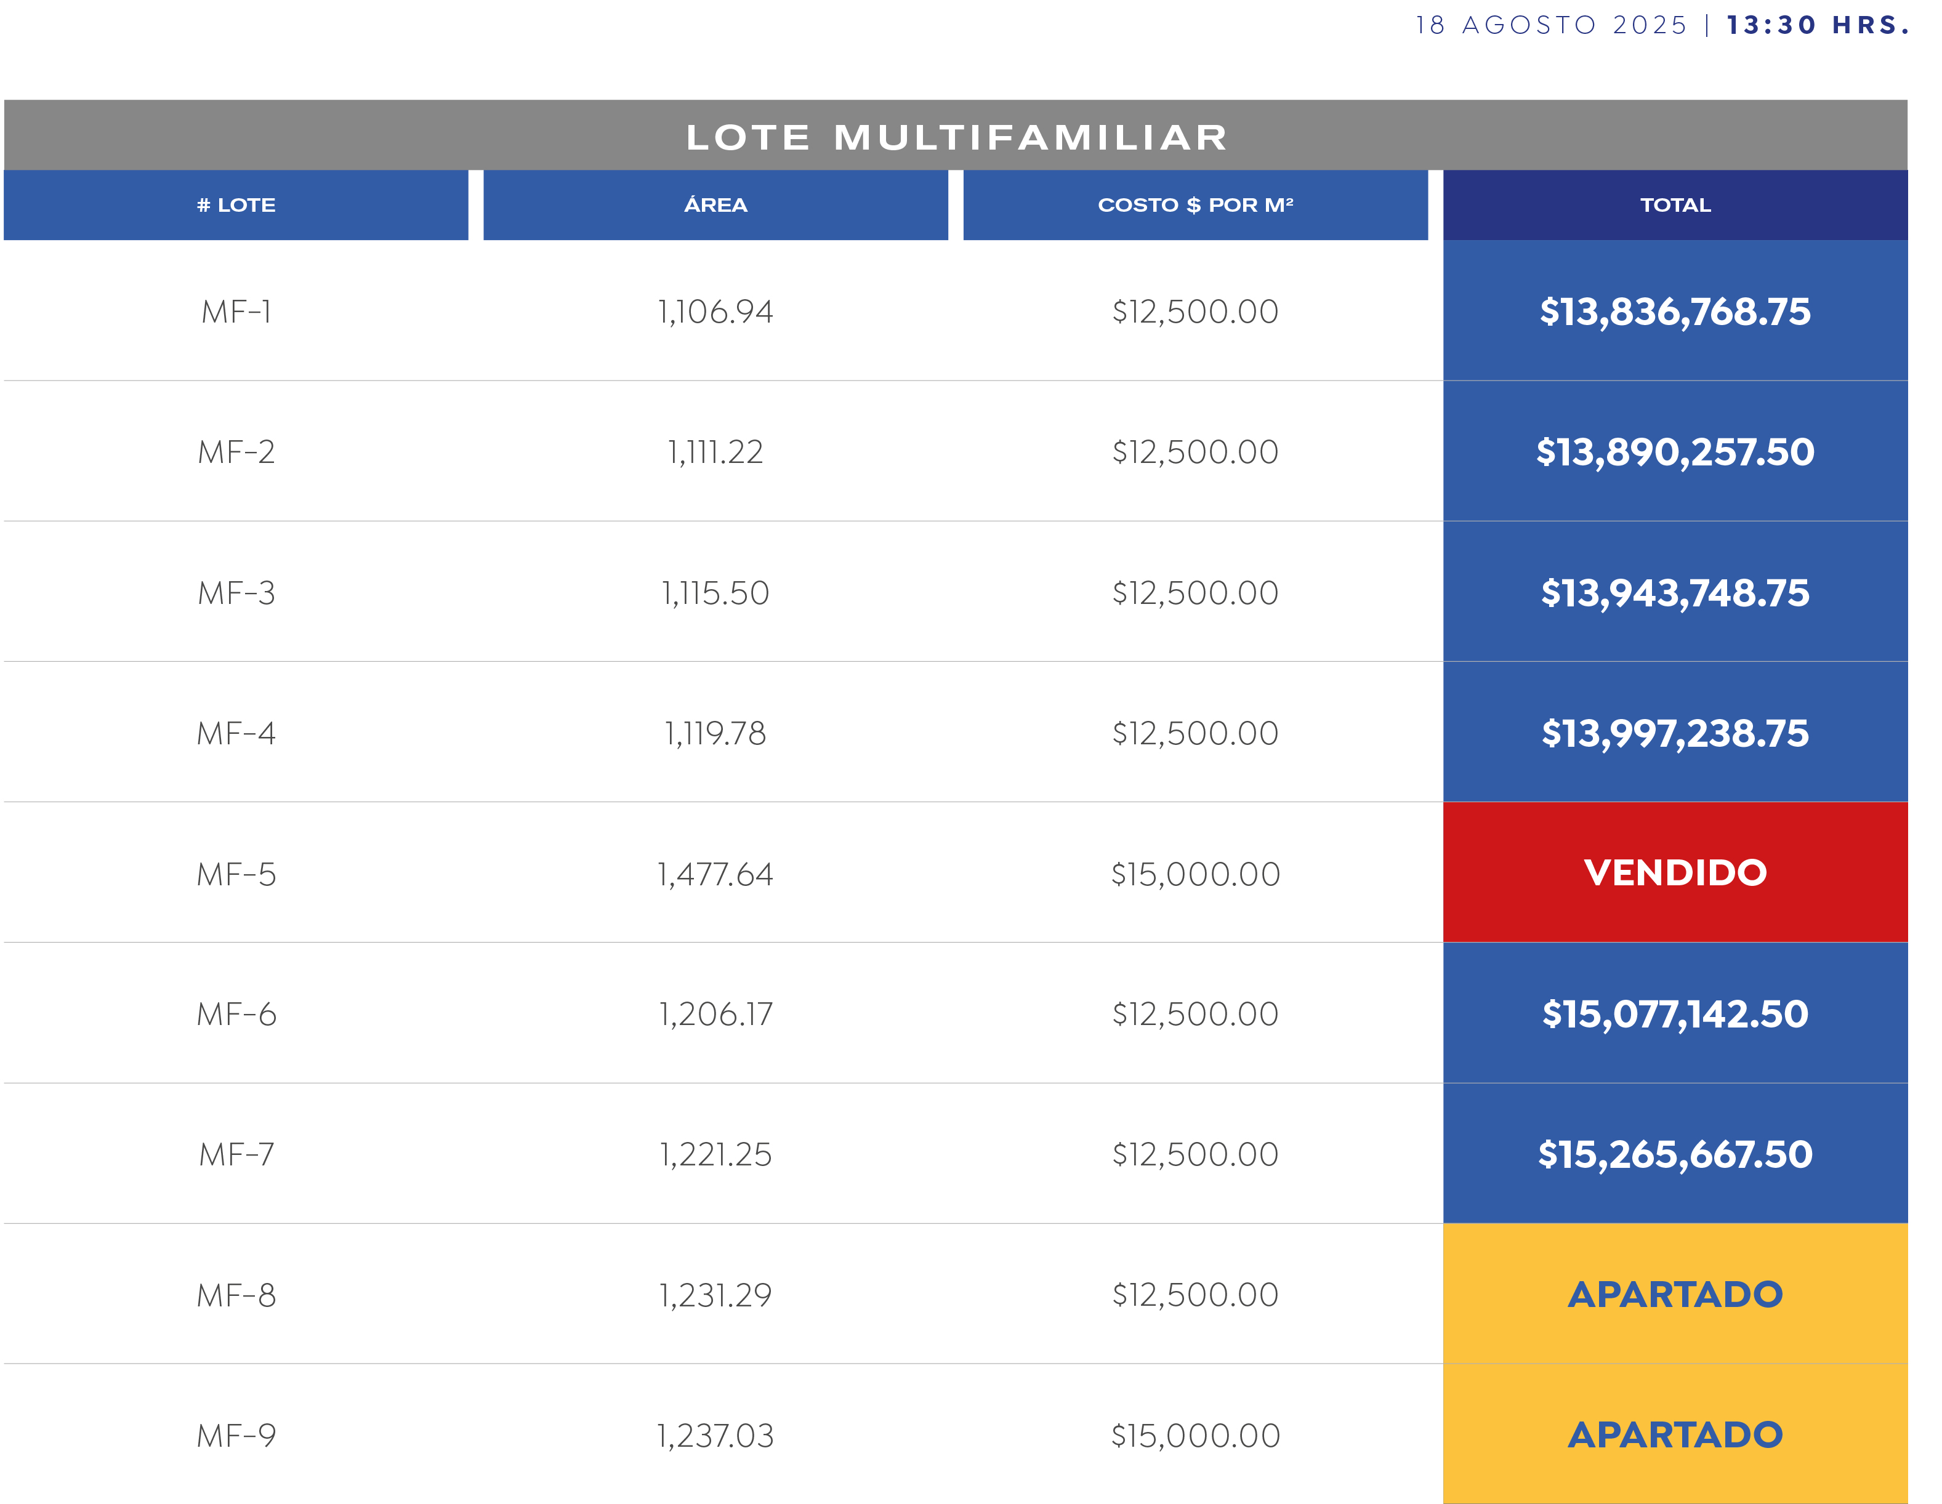1942x1504 pixels.
Task: Click the red VENDIDO cell for MF-5
Action: (1675, 872)
